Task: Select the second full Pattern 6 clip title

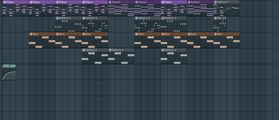Action: 144,18
